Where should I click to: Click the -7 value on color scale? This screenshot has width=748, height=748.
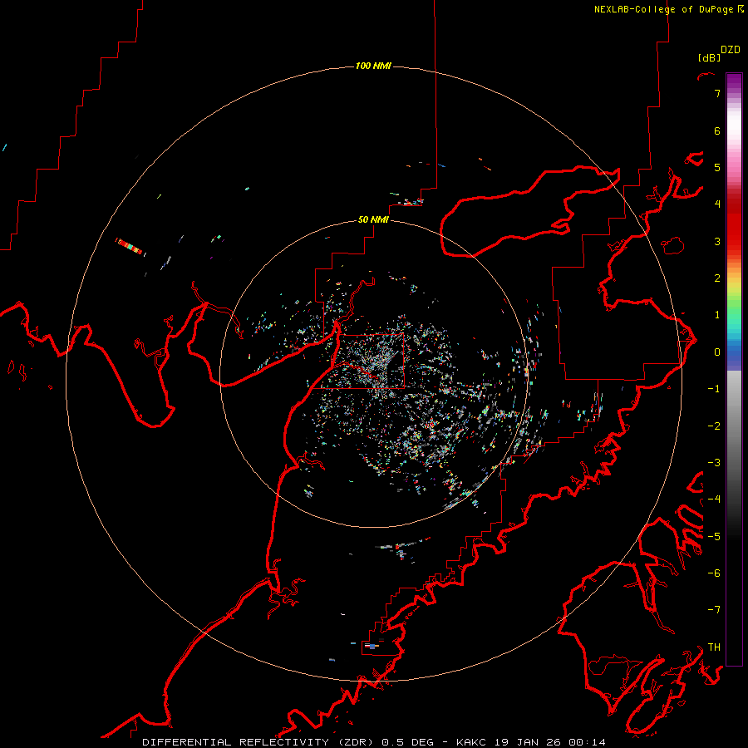pyautogui.click(x=714, y=610)
